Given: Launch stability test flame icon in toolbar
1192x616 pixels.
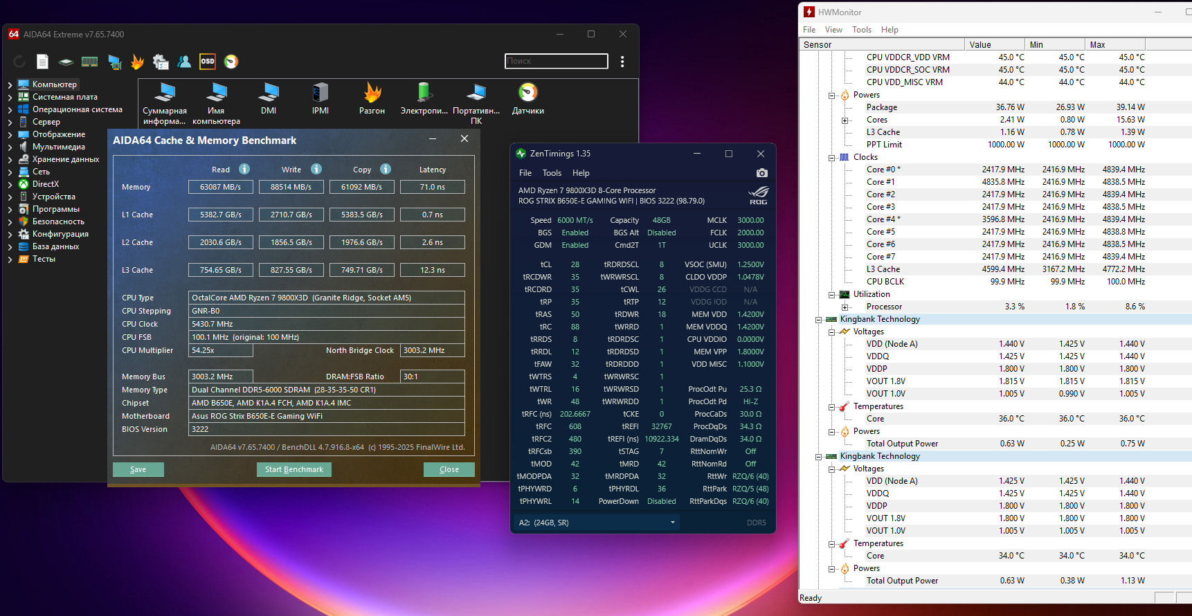Looking at the screenshot, I should point(137,62).
